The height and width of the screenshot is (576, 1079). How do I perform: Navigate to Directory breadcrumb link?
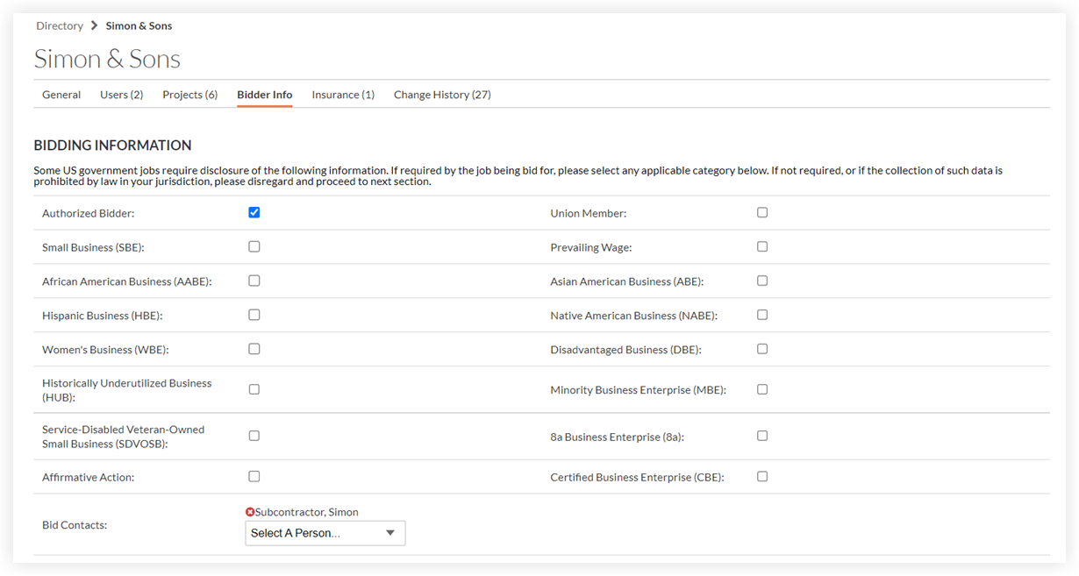pyautogui.click(x=60, y=25)
